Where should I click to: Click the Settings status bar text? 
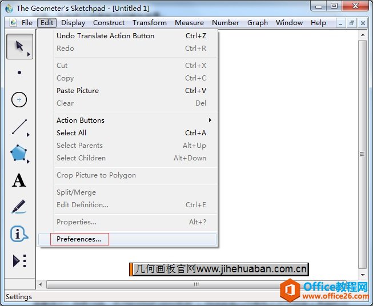point(19,297)
